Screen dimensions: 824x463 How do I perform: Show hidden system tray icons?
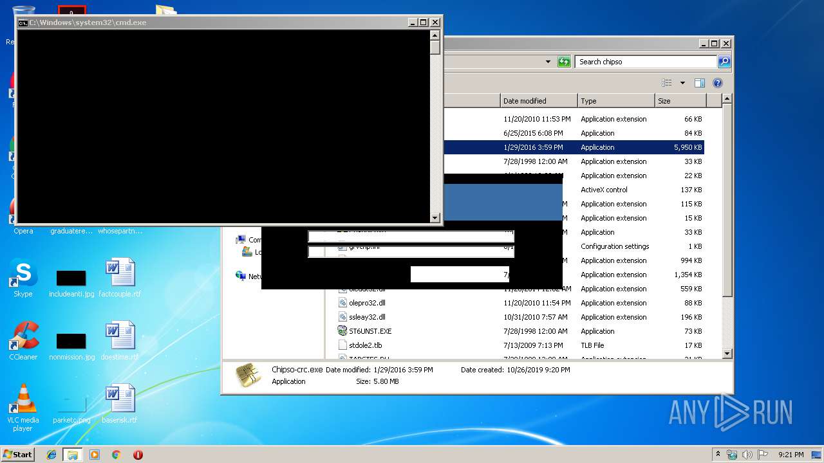click(x=718, y=455)
